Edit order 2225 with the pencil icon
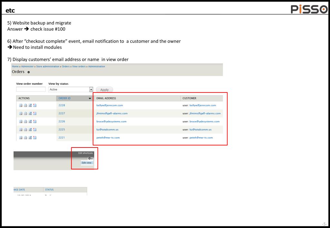 (30, 130)
